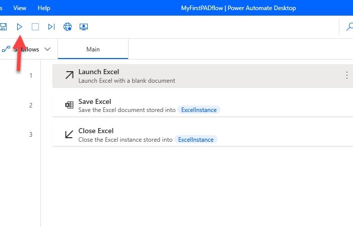Select the Close Excel action
Image resolution: width=353 pixels, height=227 pixels.
(203, 135)
